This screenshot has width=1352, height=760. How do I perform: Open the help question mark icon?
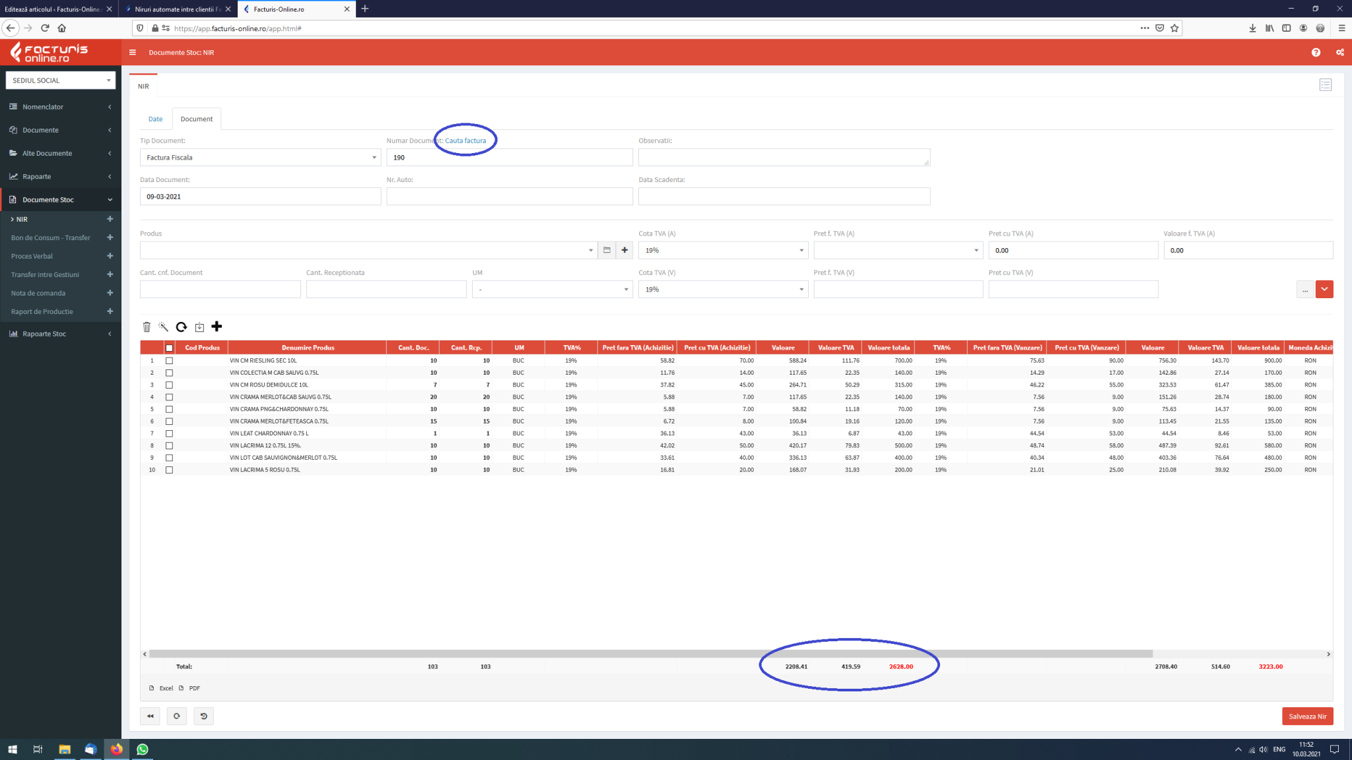[1316, 53]
